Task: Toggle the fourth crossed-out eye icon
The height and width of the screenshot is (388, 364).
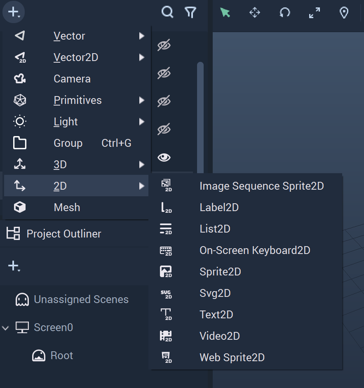Action: 164,129
